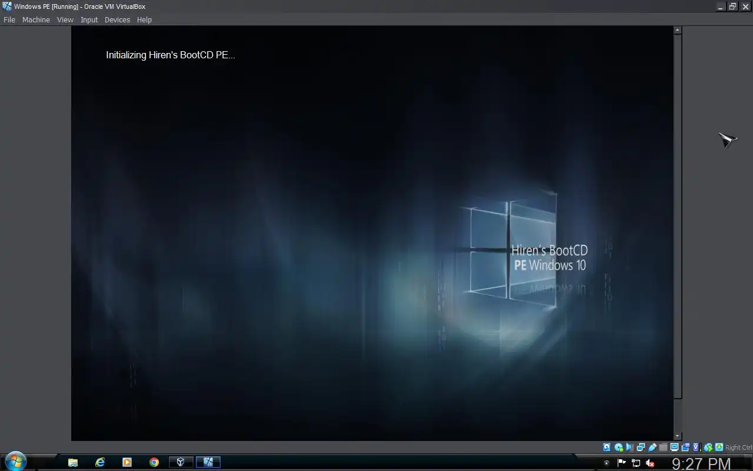Screen dimensions: 753x471
Task: Launch Internet Explorer from the taskbar
Action: pyautogui.click(x=100, y=462)
